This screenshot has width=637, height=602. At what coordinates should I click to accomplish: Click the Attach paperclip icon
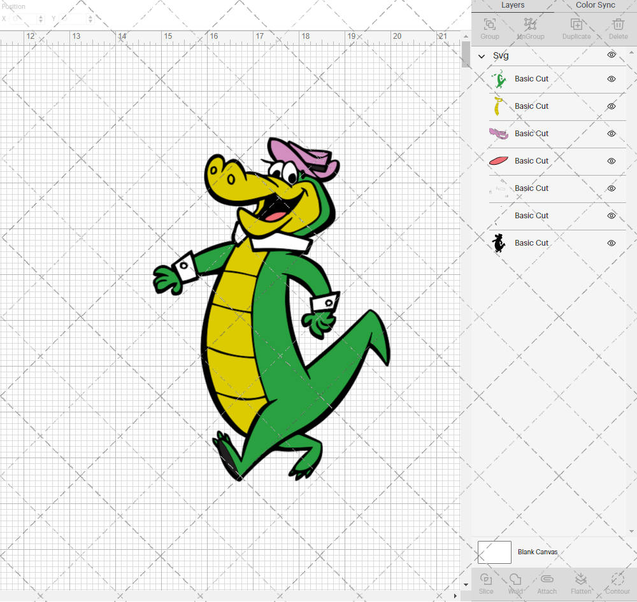pos(547,579)
